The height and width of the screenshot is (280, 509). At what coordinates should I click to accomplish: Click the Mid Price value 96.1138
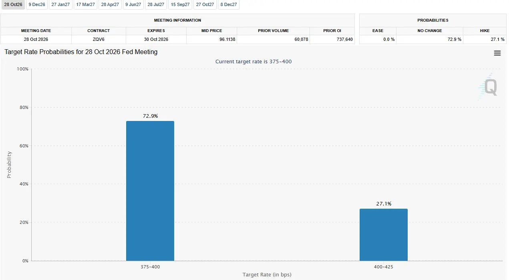coord(211,39)
